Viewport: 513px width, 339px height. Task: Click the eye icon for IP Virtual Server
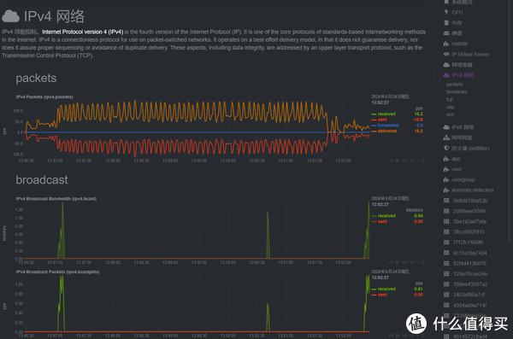click(x=446, y=54)
